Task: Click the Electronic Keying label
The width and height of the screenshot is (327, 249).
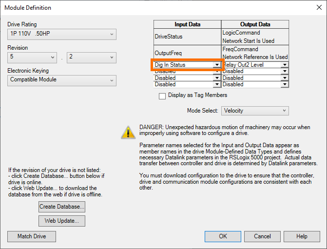Action: pyautogui.click(x=28, y=71)
